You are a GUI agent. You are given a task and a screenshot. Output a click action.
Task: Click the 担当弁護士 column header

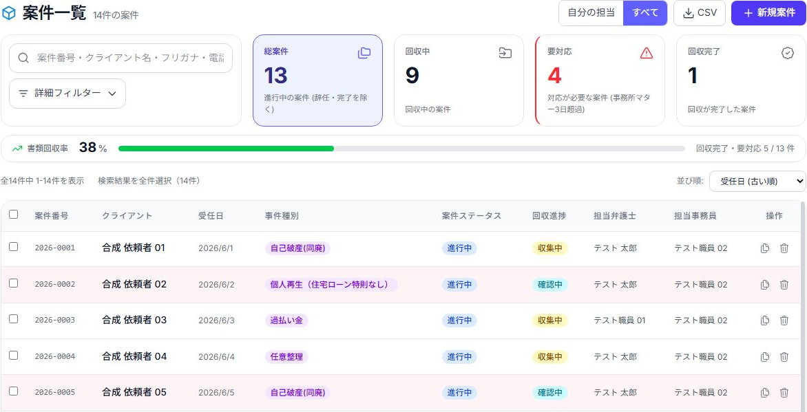pyautogui.click(x=614, y=216)
